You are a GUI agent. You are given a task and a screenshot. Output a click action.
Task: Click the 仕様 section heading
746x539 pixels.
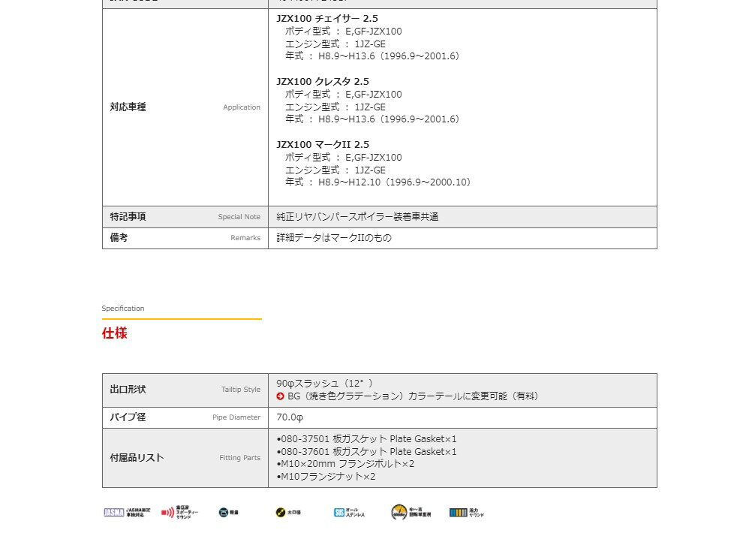click(x=115, y=333)
